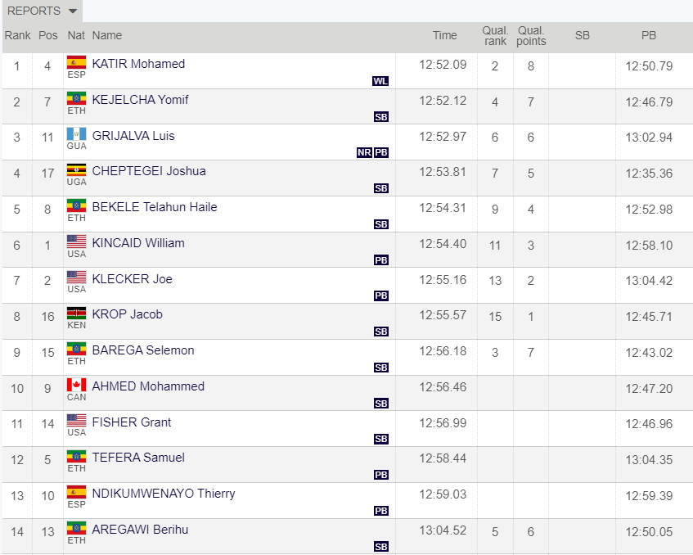
Task: Click the Time column header
Action: (444, 35)
